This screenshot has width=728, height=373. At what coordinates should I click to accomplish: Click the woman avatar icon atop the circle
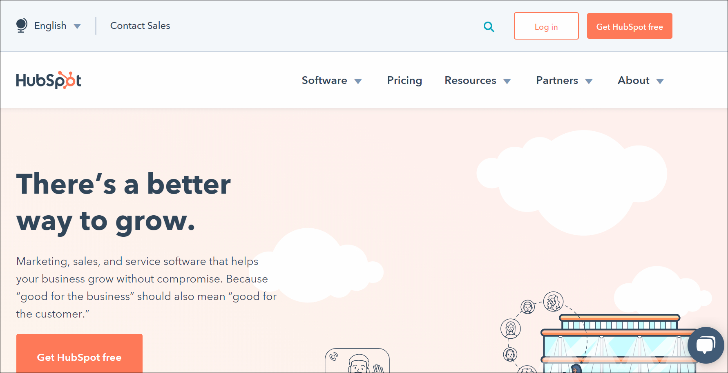(553, 302)
